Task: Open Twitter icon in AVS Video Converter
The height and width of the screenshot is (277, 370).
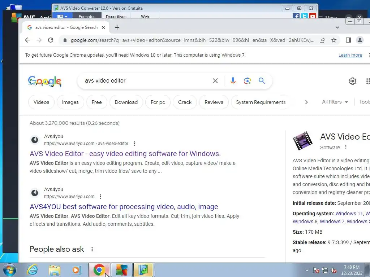Action: click(x=304, y=16)
